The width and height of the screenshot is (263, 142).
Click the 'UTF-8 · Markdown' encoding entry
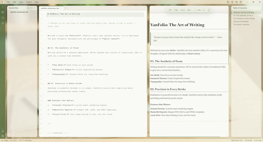point(25,140)
